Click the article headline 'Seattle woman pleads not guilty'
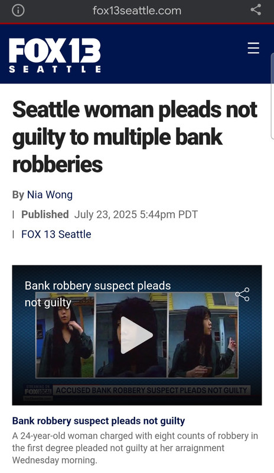 coord(135,137)
